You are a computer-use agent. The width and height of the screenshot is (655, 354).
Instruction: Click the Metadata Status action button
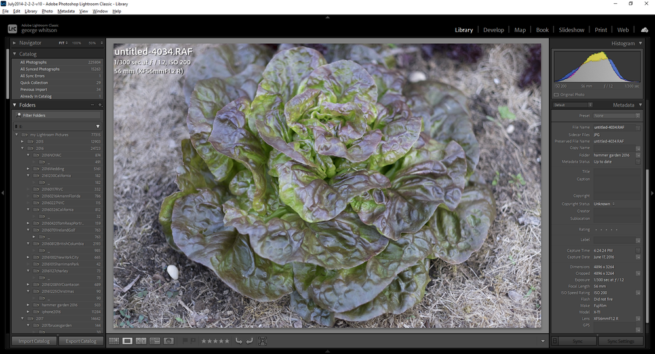click(x=638, y=162)
